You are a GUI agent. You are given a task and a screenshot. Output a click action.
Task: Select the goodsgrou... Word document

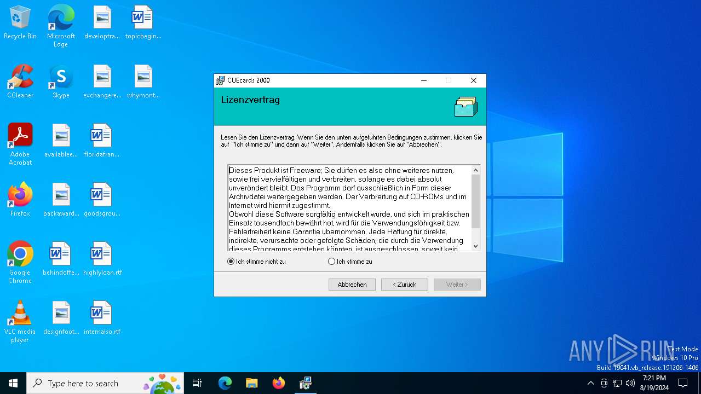click(102, 200)
